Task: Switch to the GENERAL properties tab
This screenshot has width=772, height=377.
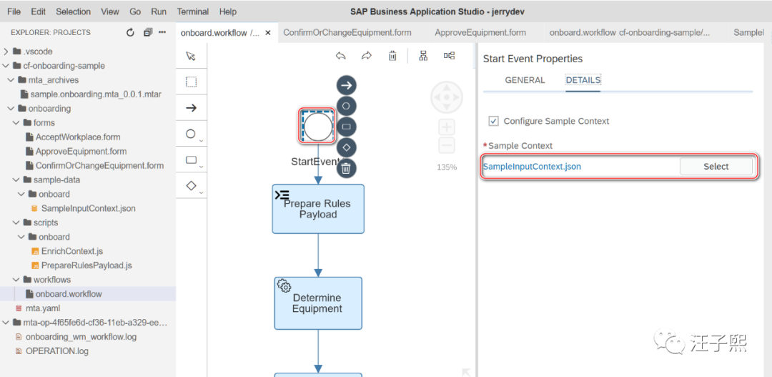Action: pyautogui.click(x=525, y=80)
